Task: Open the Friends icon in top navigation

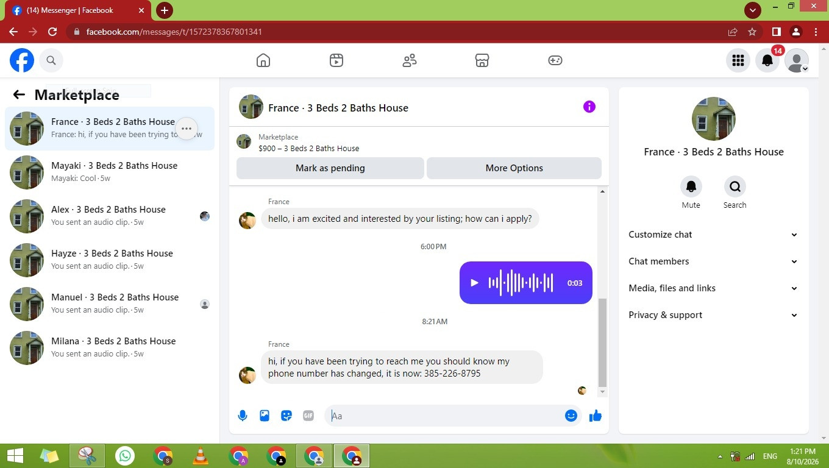Action: click(x=410, y=60)
